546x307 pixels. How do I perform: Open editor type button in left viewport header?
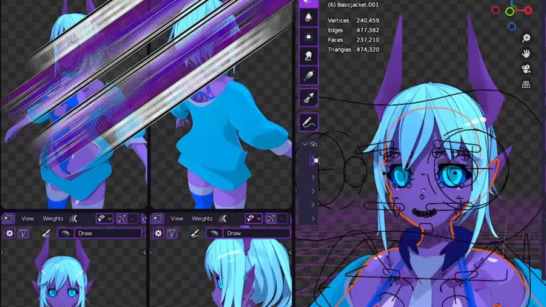(x=8, y=218)
